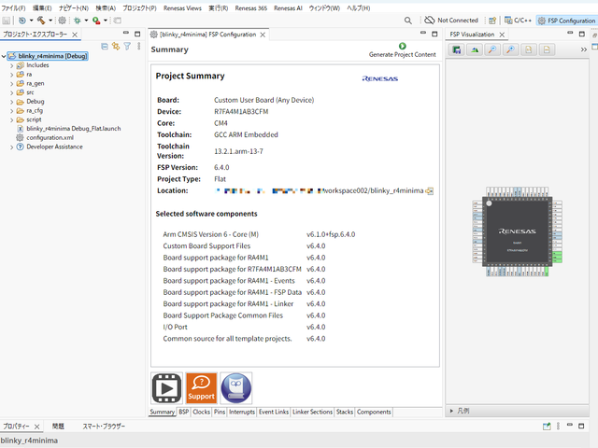This screenshot has width=598, height=448.
Task: Open debug bug dropdown arrow
Action: pyautogui.click(x=86, y=21)
